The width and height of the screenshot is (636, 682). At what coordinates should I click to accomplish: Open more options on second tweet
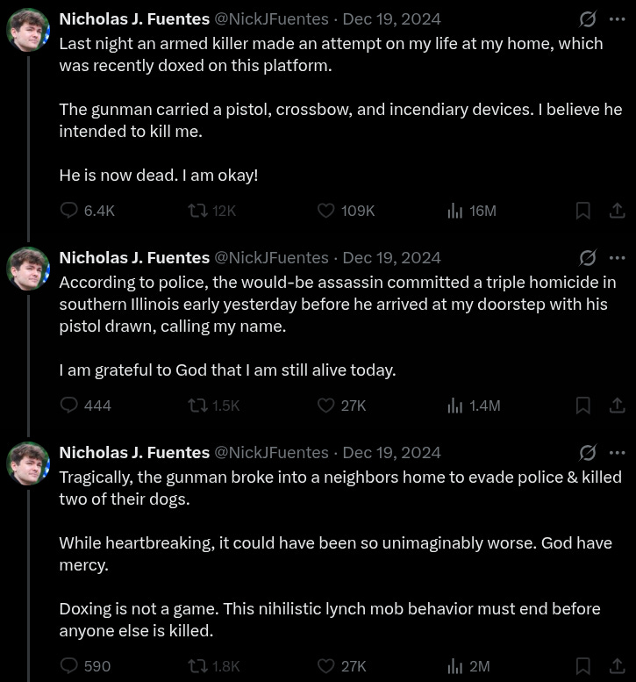click(617, 257)
